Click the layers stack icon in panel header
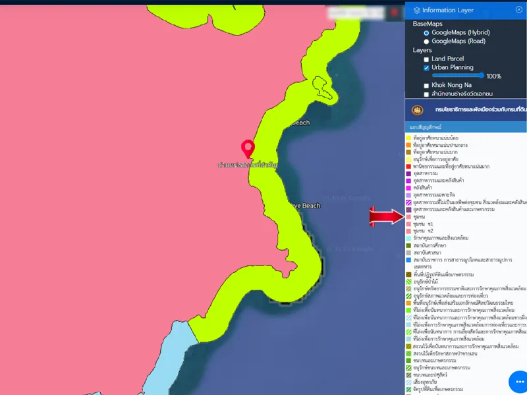Screen dimensions: 527x395 416,10
